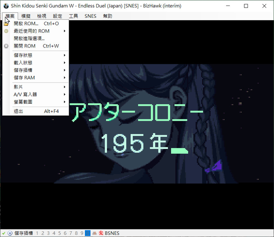Open the 工具 menu
Image resolution: width=274 pixels, height=237 pixels.
(x=73, y=16)
